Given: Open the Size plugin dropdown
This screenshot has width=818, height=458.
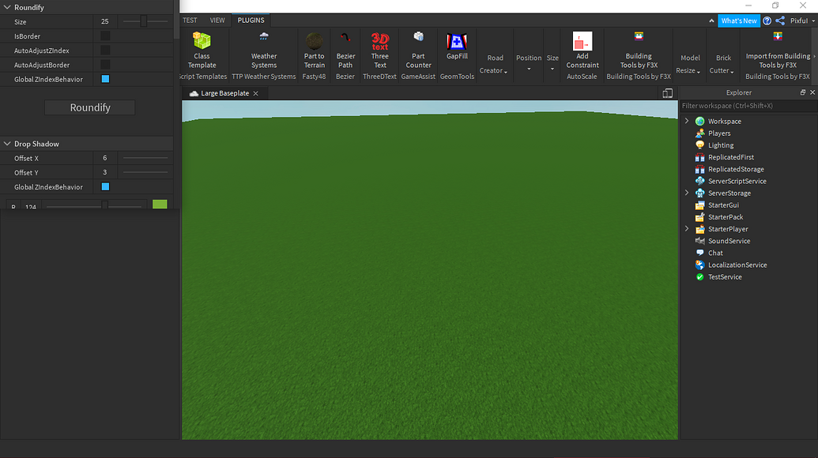Looking at the screenshot, I should [552, 62].
